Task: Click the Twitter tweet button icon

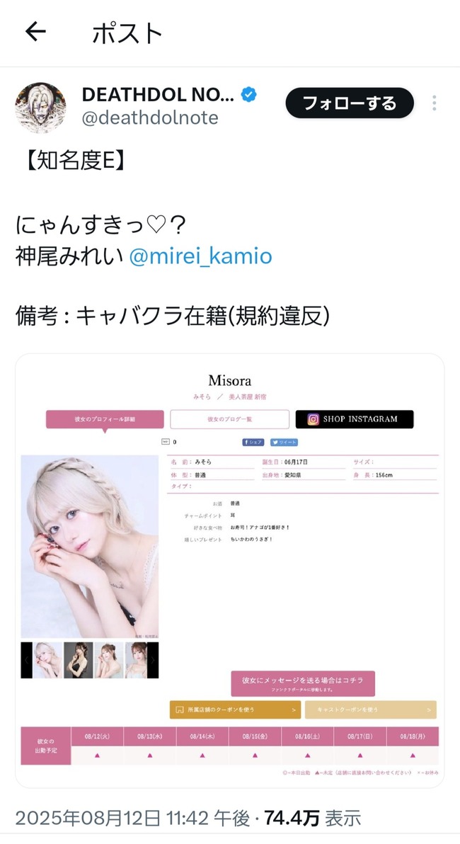Action: point(284,442)
